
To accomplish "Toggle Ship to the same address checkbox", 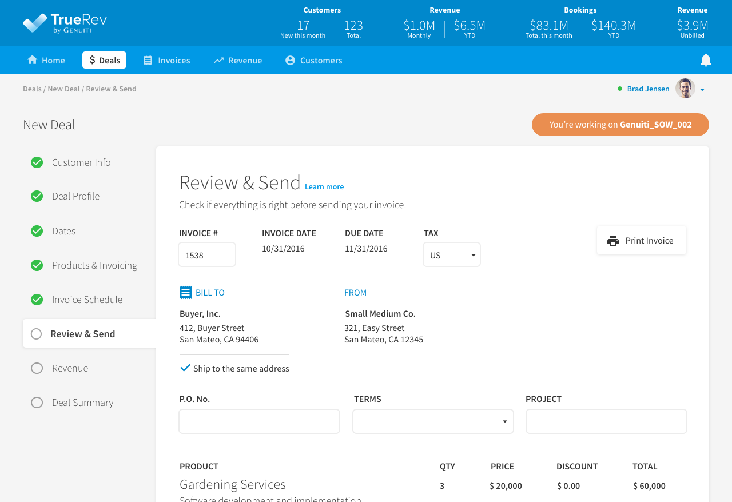I will tap(185, 368).
